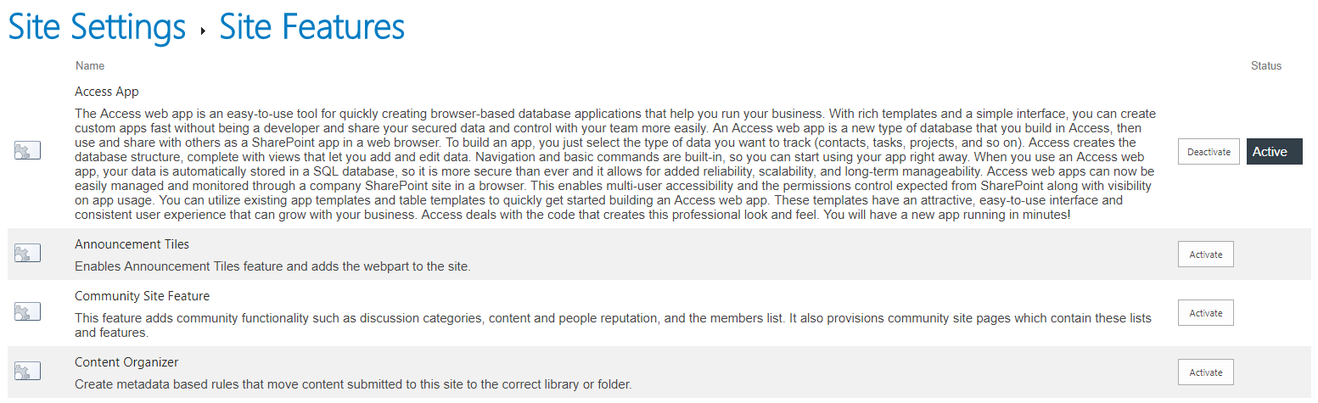Click the Content Organizer description text
The width and height of the screenshot is (1318, 403).
point(353,384)
